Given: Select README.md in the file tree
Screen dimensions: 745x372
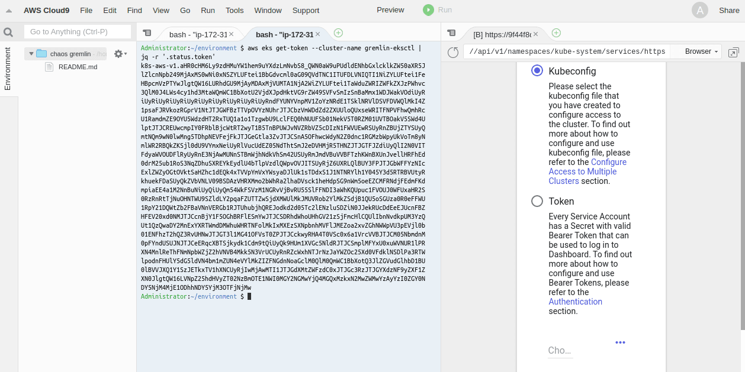Looking at the screenshot, I should point(78,67).
